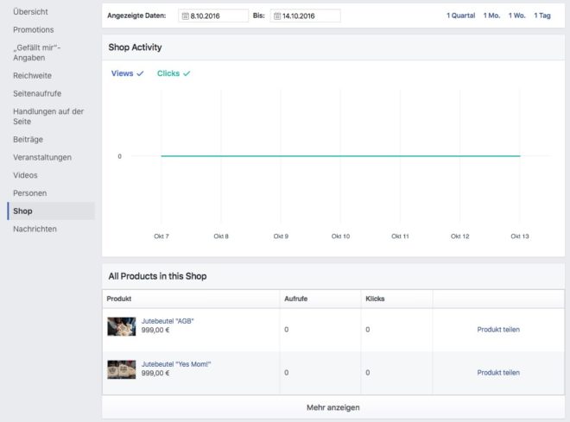Open the Jutebeutel "Yes Mom!" product link
Viewport: 570px width, 422px height.
click(x=176, y=364)
